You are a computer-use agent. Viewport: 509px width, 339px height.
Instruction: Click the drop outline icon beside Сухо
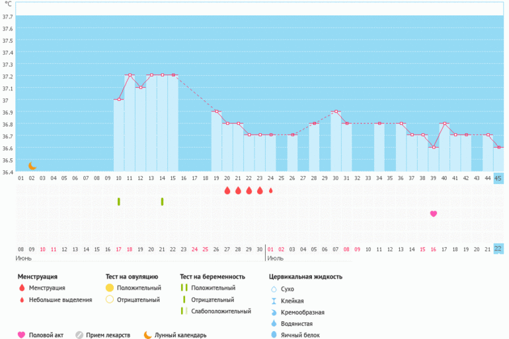click(274, 289)
